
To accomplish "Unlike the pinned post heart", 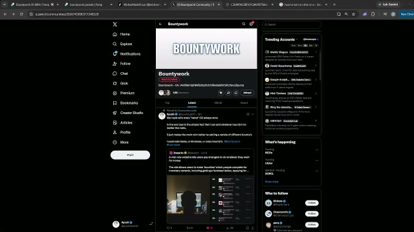I will tap(210, 227).
